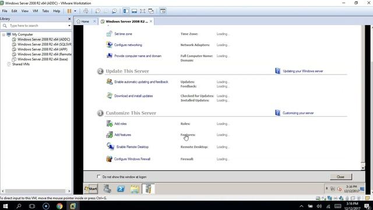Collapse the My Computer tree node
The image size is (373, 210).
click(3, 34)
